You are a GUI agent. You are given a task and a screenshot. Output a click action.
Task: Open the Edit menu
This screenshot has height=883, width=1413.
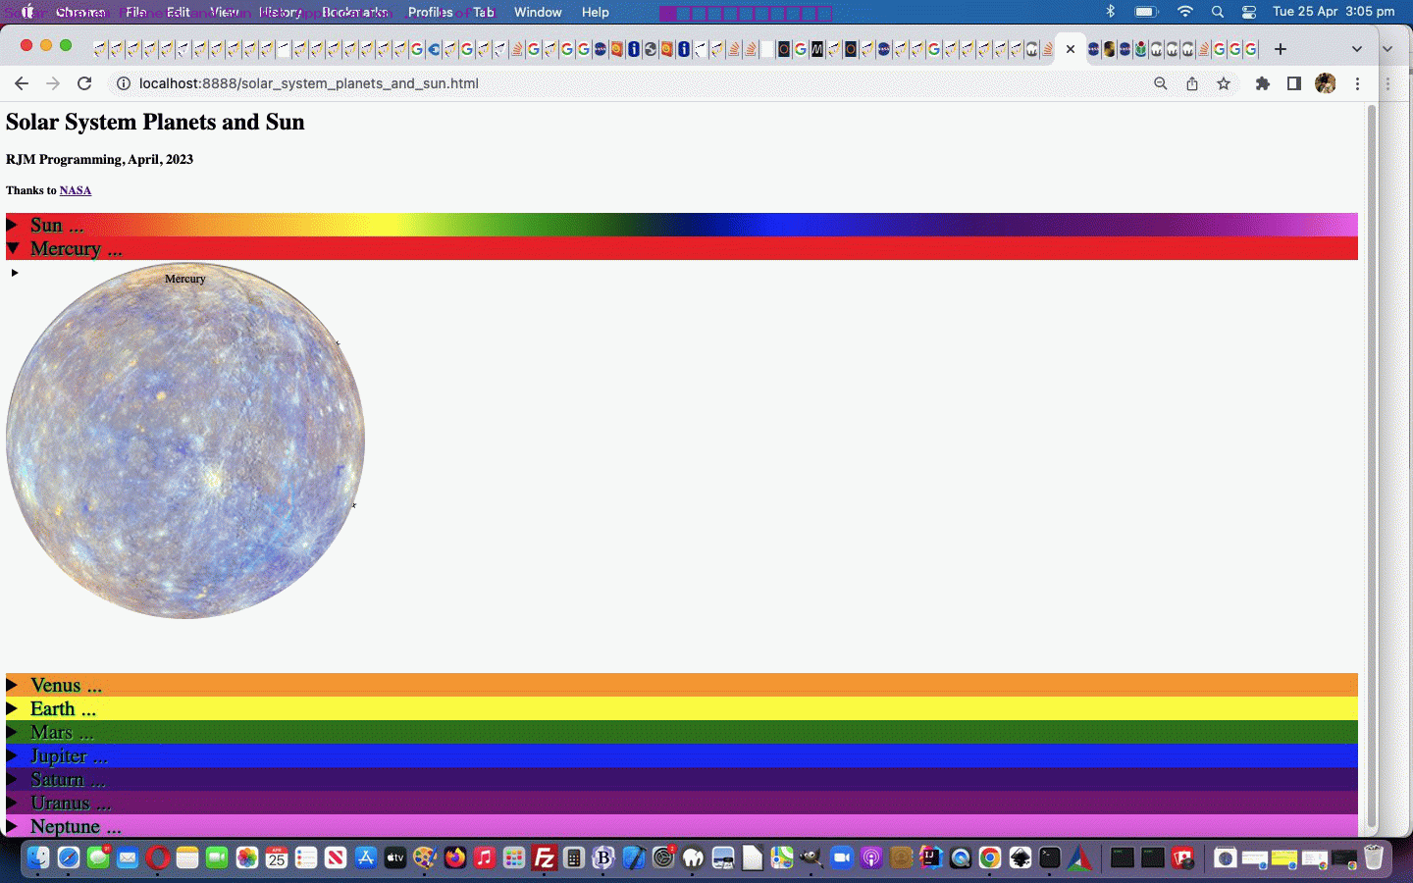coord(179,12)
